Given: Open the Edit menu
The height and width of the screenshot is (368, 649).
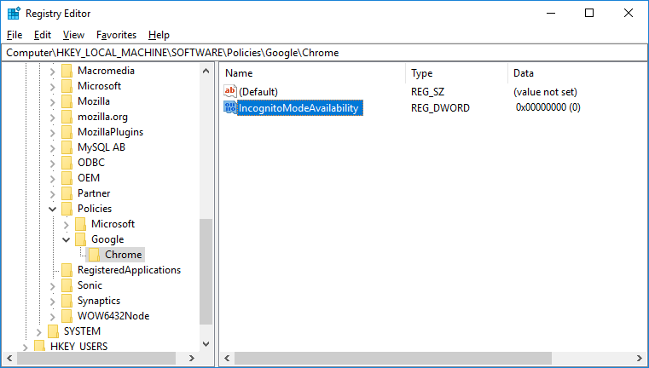Looking at the screenshot, I should 43,35.
